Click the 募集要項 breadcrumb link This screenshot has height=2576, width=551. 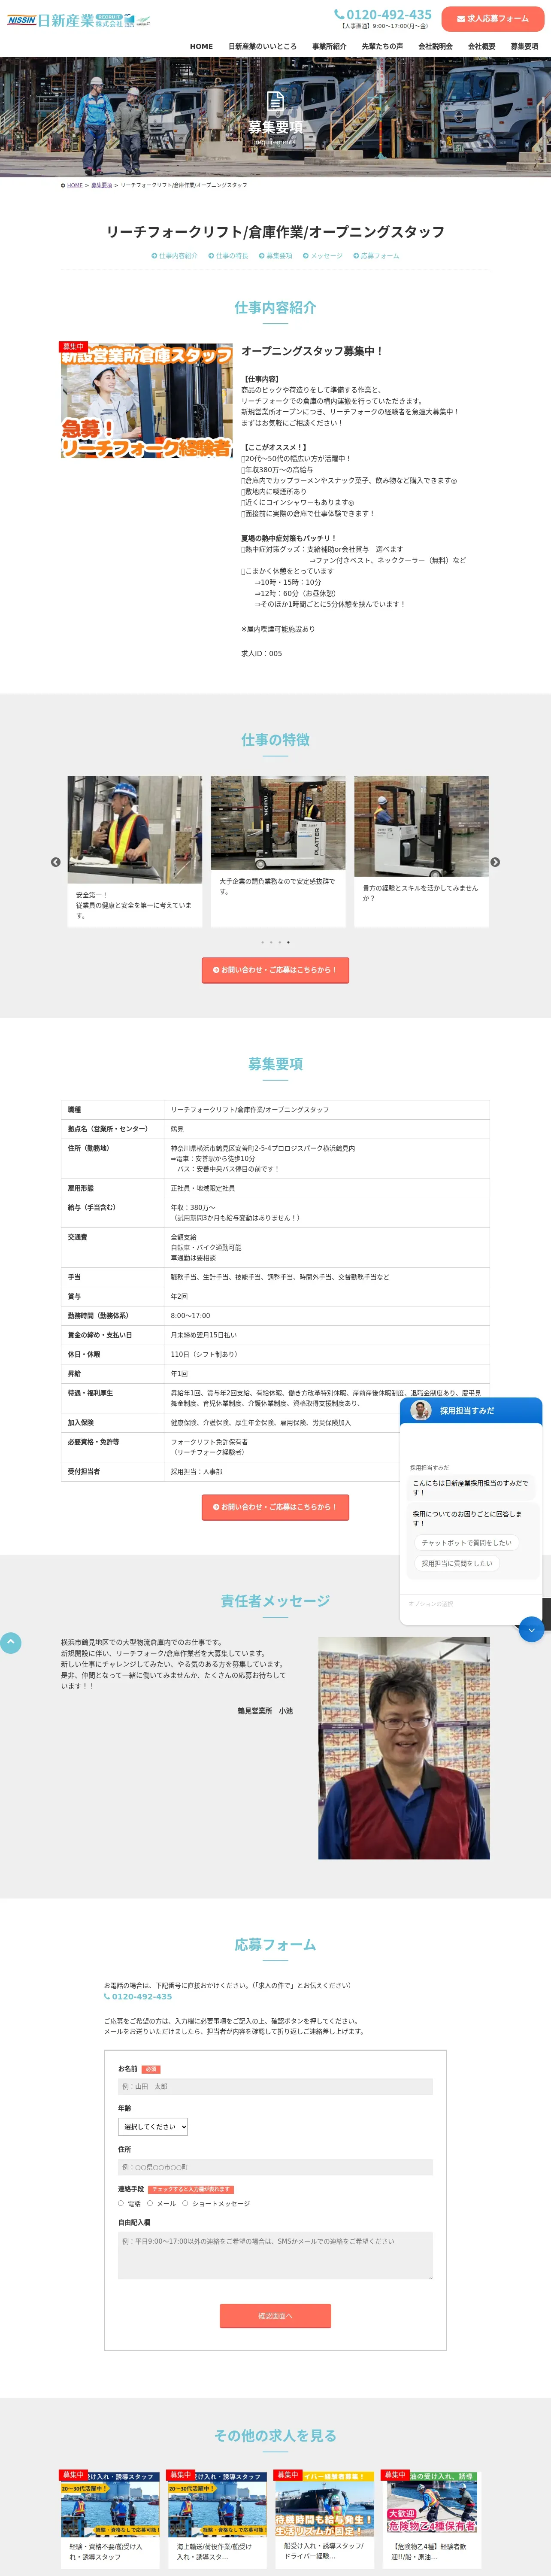102,185
